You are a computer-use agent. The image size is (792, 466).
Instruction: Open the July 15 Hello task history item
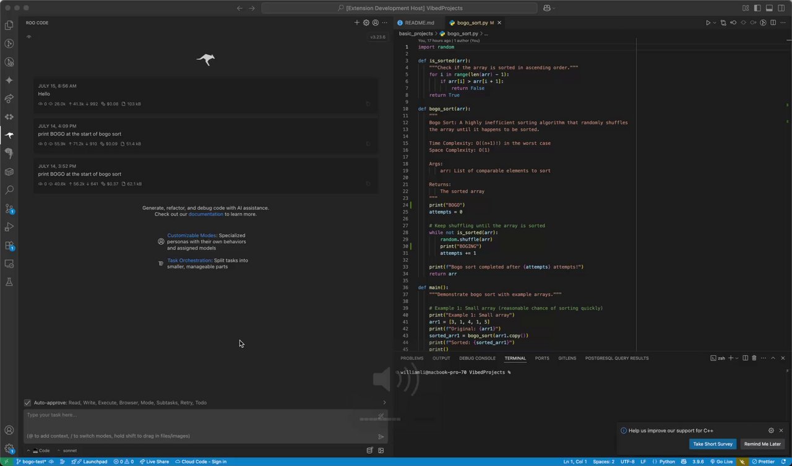coord(205,95)
